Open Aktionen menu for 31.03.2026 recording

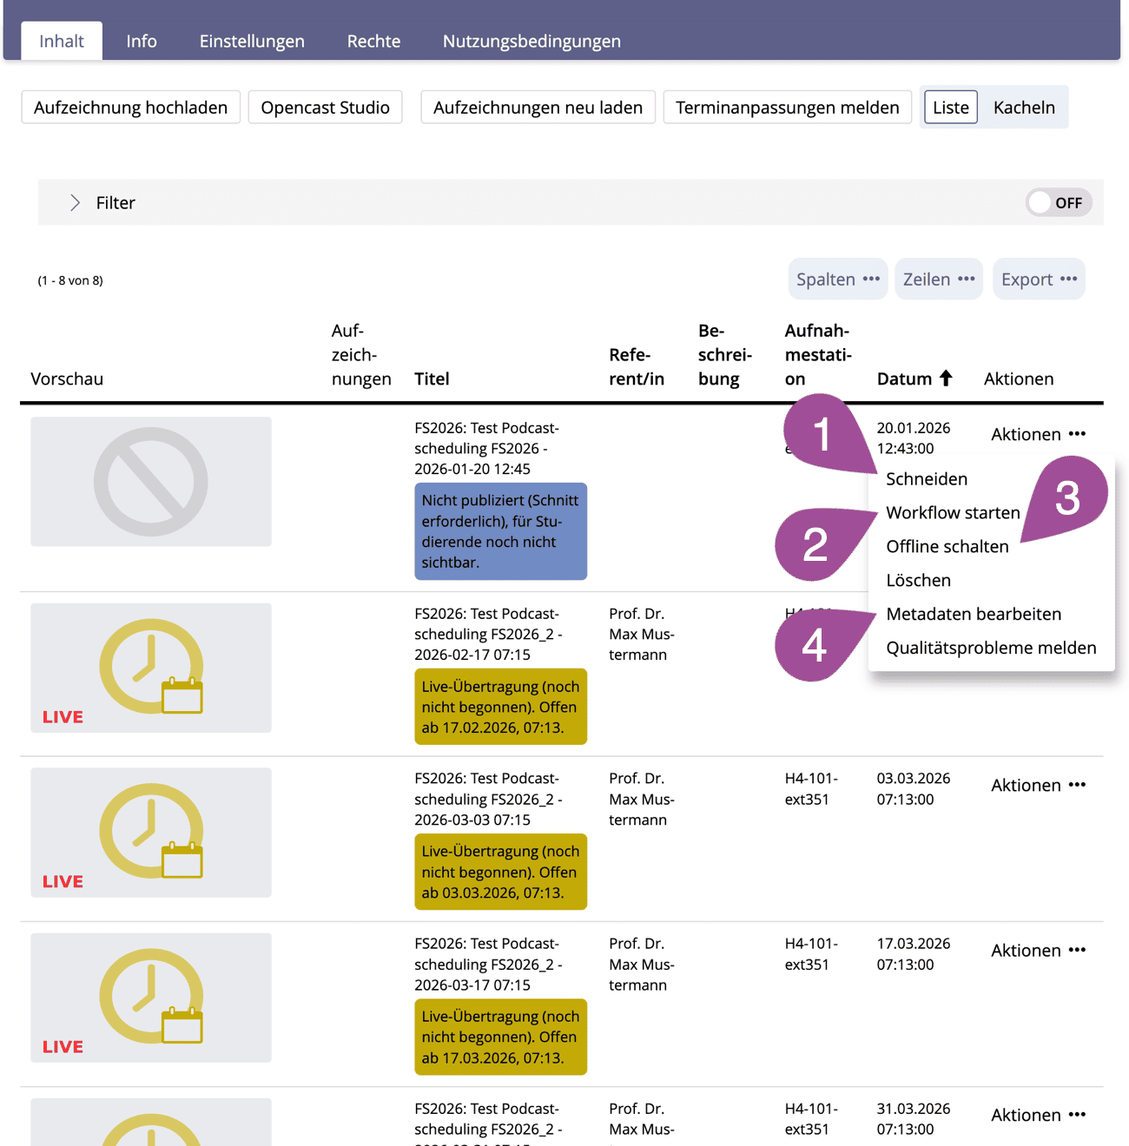(1038, 1115)
